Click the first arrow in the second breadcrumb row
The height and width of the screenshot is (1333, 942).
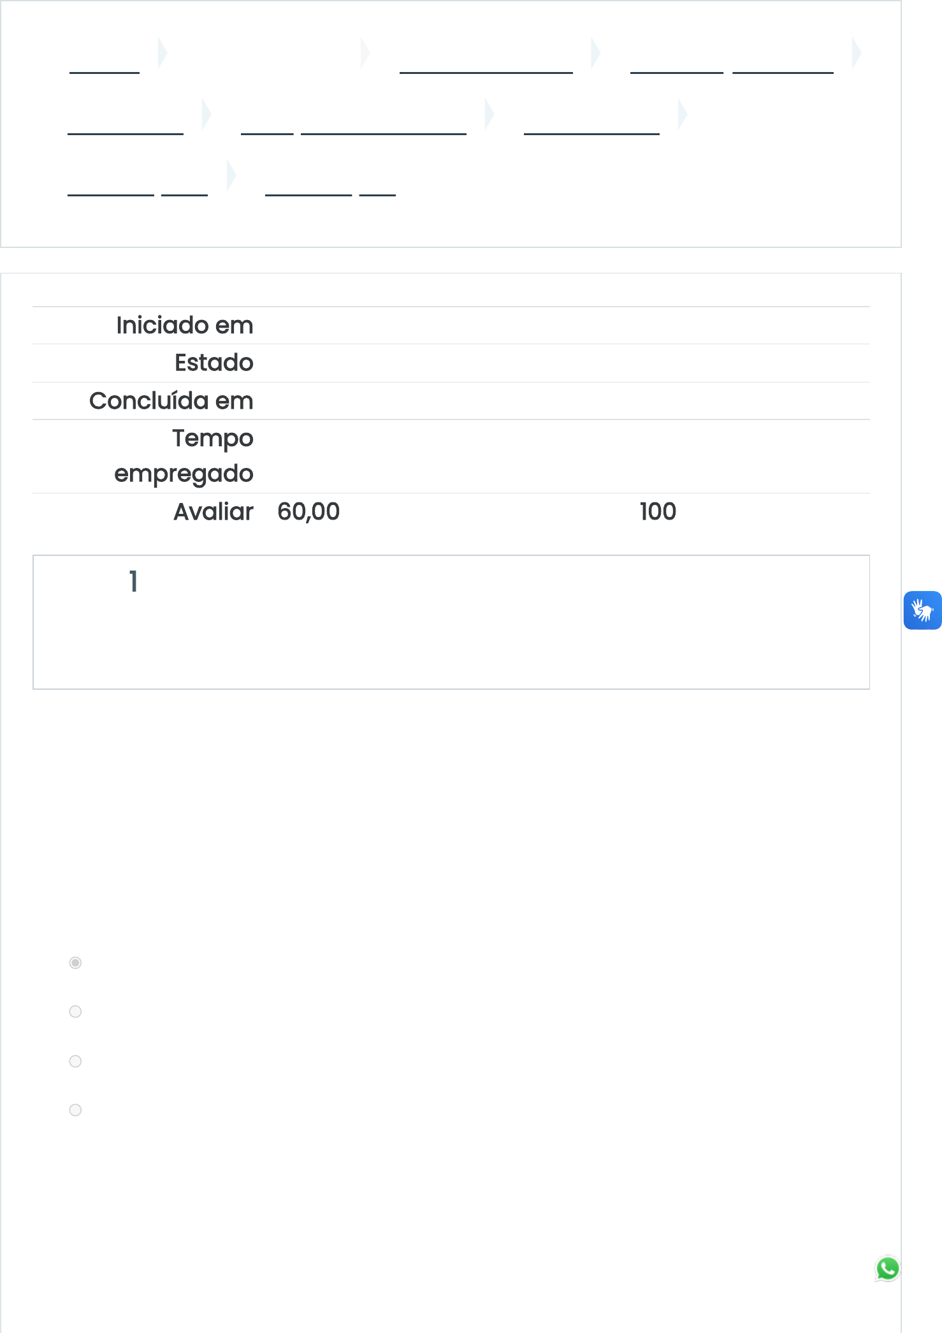(x=206, y=114)
